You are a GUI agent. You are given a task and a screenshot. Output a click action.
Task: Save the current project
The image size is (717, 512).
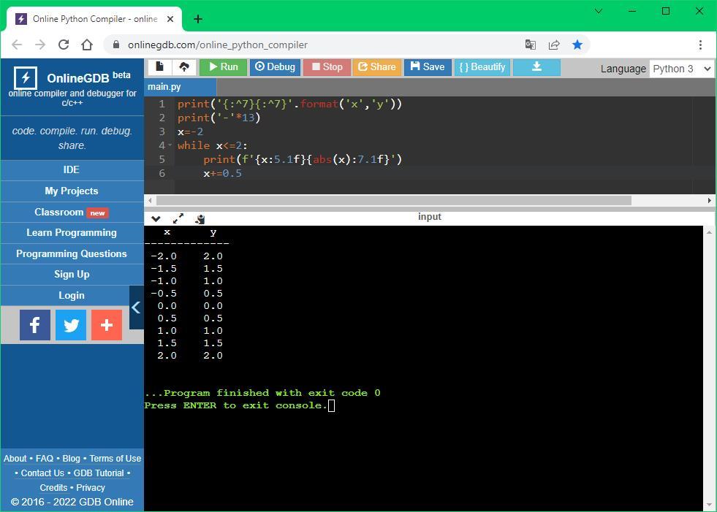(428, 67)
